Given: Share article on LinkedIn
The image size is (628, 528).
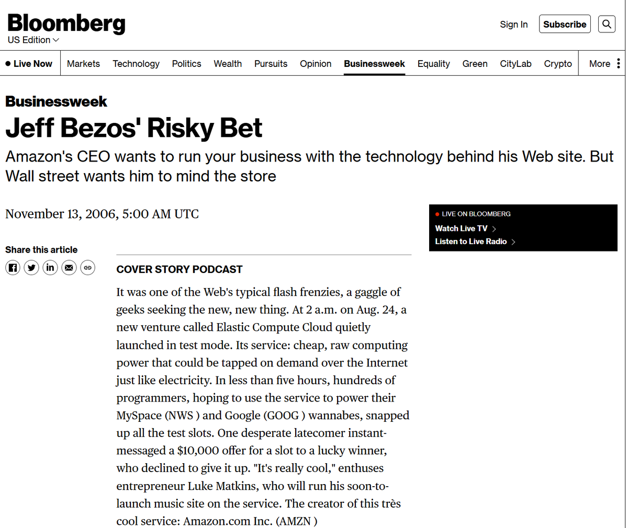Looking at the screenshot, I should point(50,268).
